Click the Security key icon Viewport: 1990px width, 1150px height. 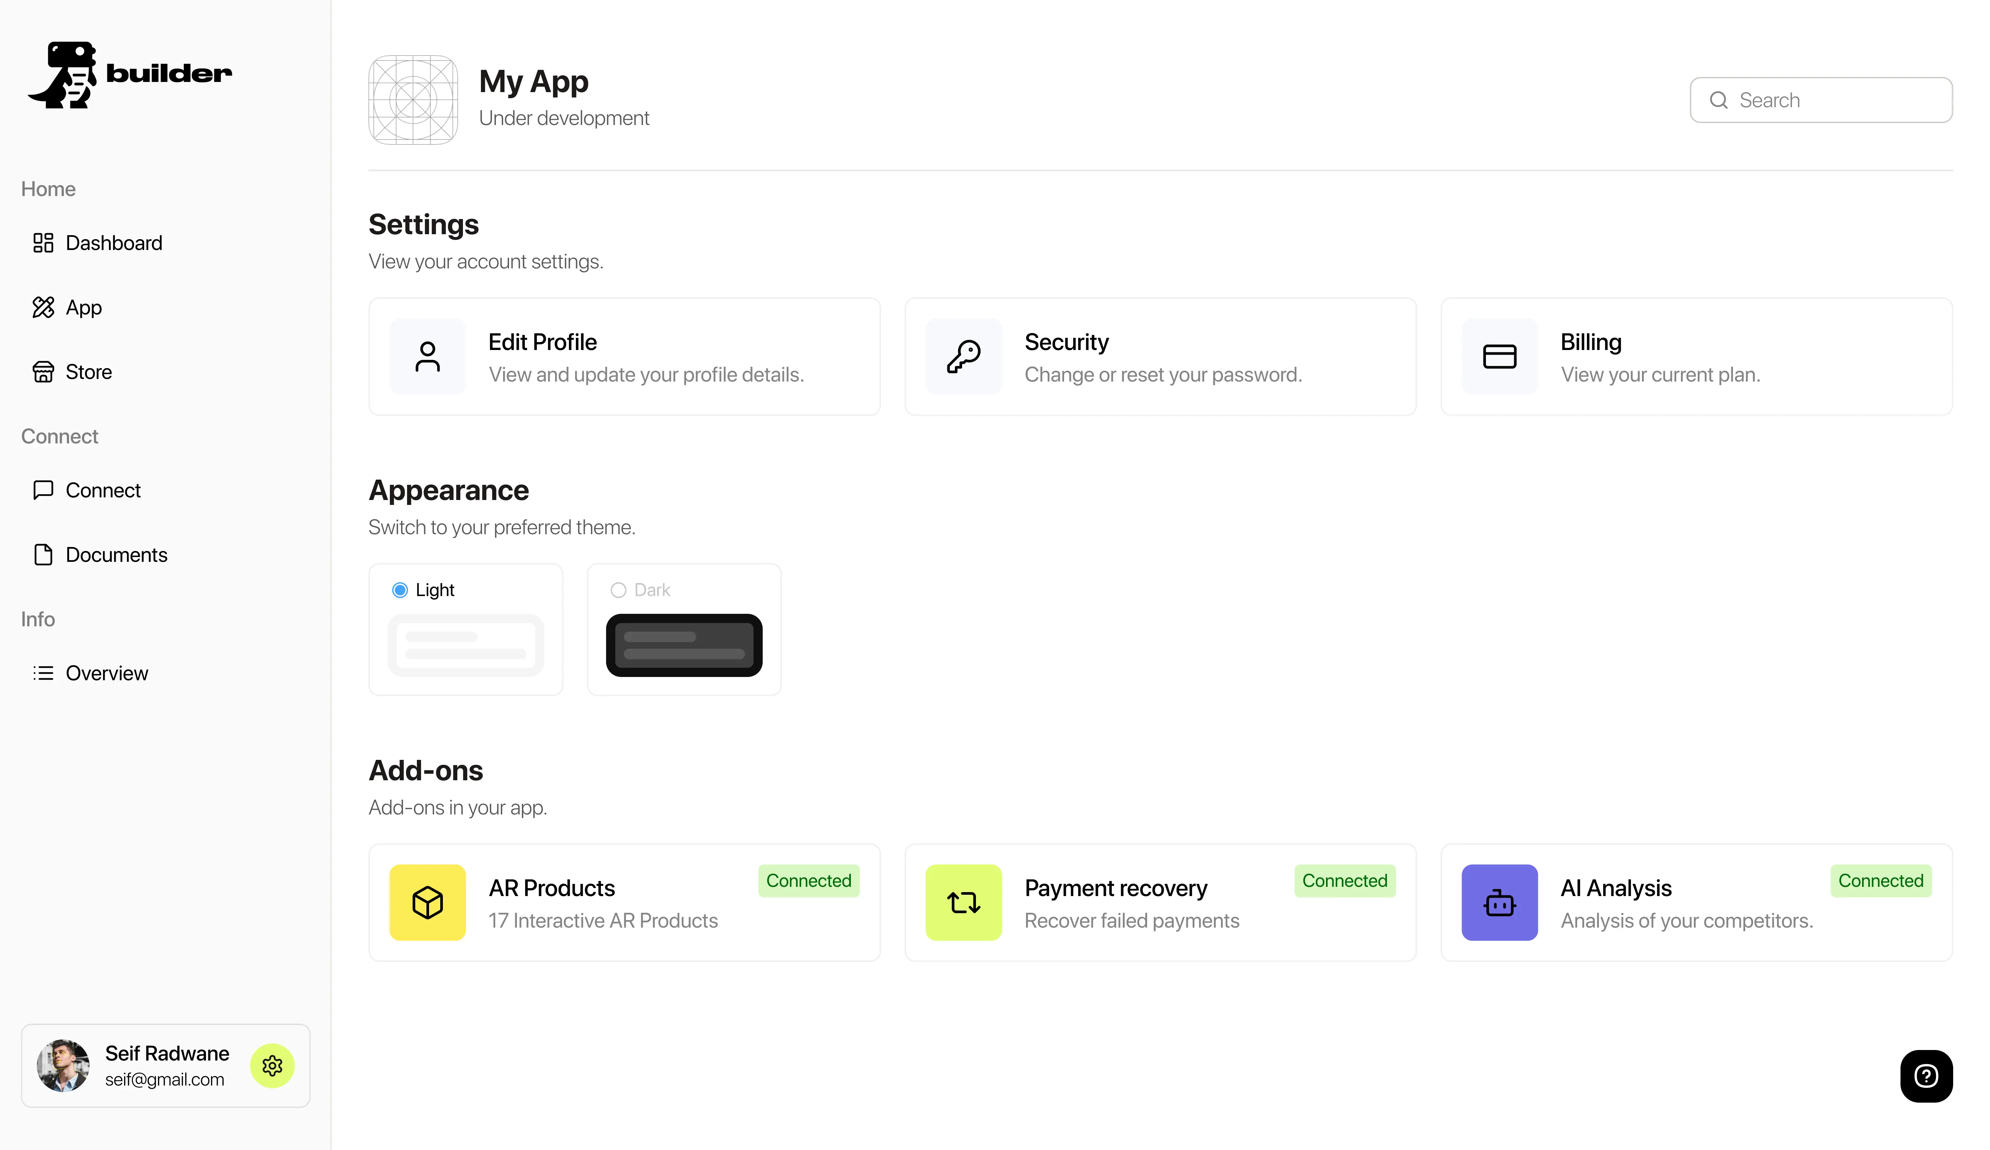tap(963, 357)
